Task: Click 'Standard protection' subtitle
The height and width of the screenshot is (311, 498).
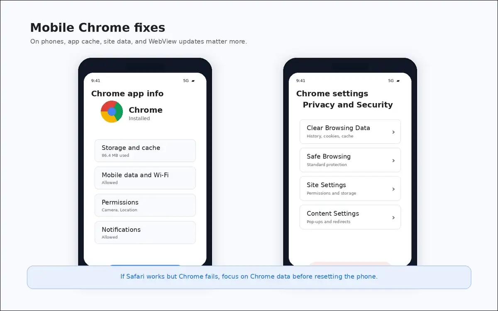Action: pyautogui.click(x=327, y=165)
